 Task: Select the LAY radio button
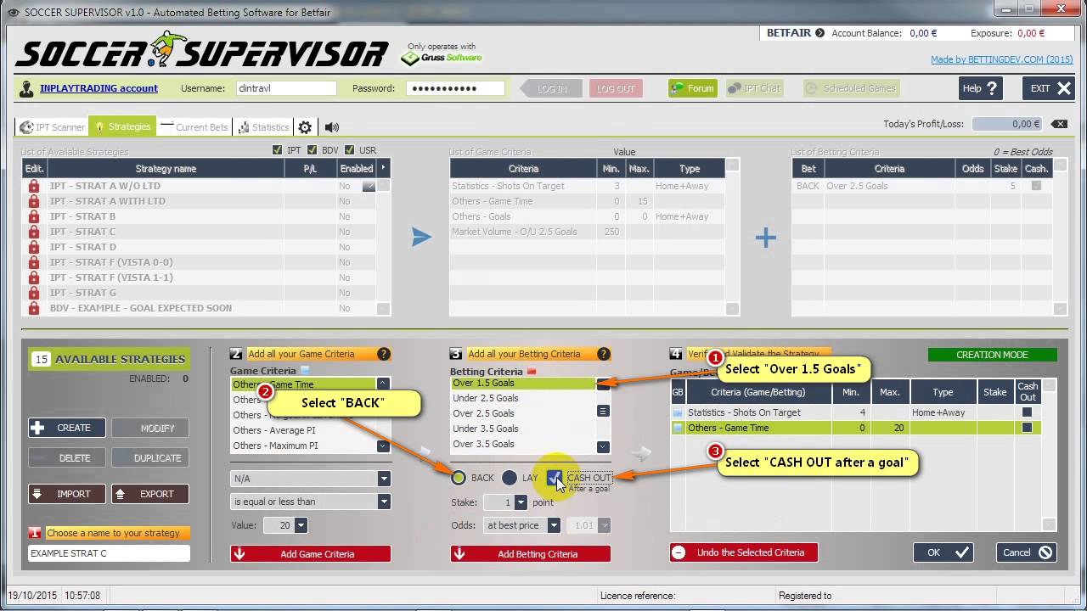point(509,478)
